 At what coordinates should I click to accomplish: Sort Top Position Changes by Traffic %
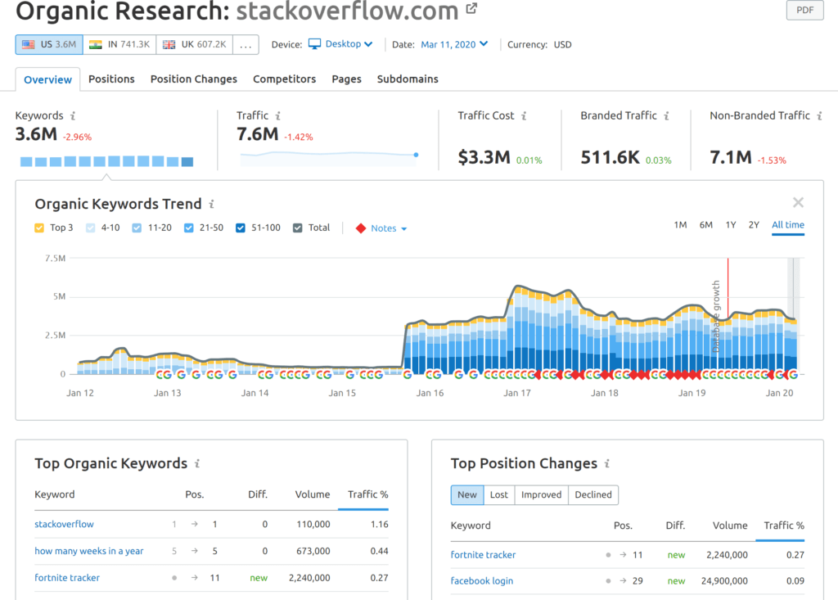tap(784, 526)
